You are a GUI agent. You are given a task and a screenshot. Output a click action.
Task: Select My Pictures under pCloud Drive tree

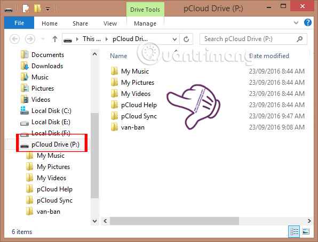(x=53, y=167)
